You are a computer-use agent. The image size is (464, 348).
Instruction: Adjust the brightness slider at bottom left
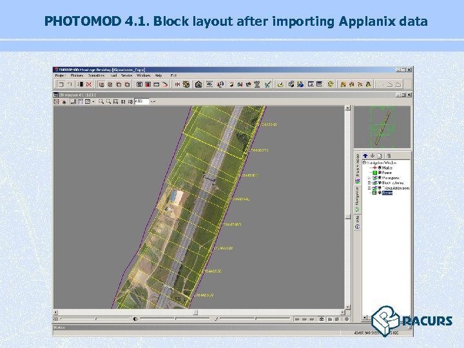[x=95, y=319]
